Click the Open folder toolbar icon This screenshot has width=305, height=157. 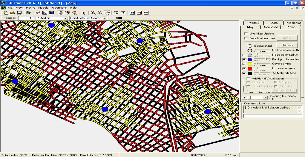(13, 13)
